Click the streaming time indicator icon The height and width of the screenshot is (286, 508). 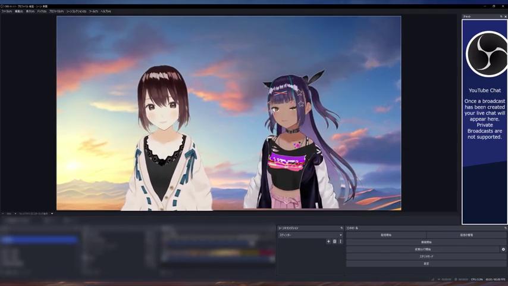(x=439, y=279)
